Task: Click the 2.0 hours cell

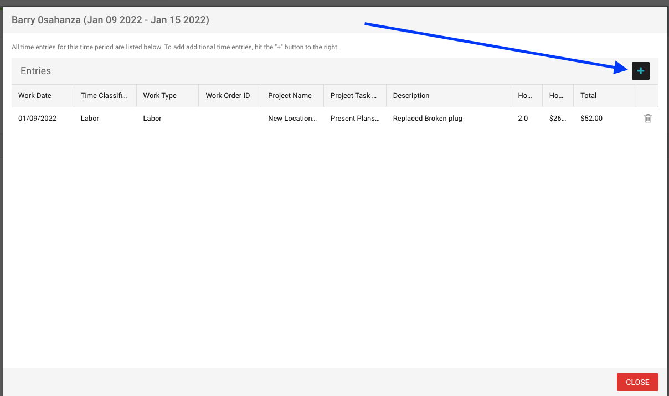Action: pos(523,119)
